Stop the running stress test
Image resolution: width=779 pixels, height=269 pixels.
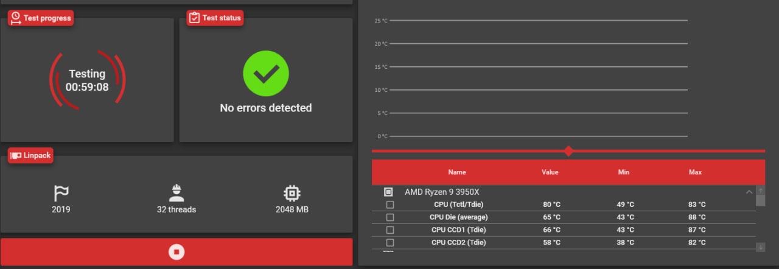coord(176,251)
